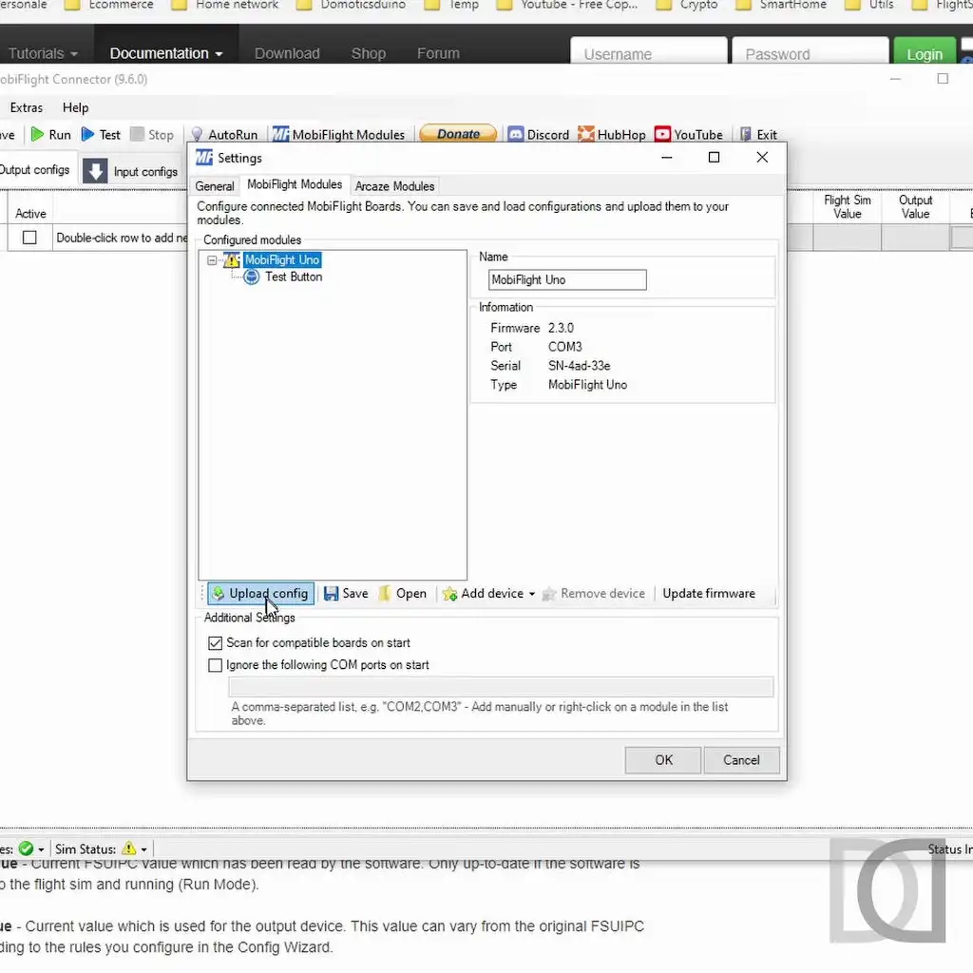
Task: Click the Flight Sim Value column header
Action: tap(847, 207)
